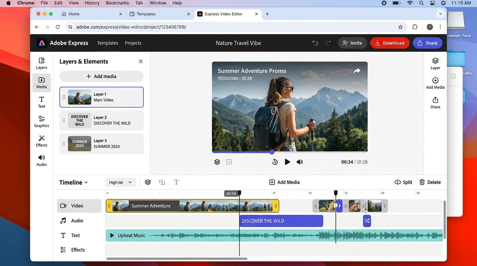The height and width of the screenshot is (266, 477).
Task: Reload the browser page
Action: [x=58, y=27]
